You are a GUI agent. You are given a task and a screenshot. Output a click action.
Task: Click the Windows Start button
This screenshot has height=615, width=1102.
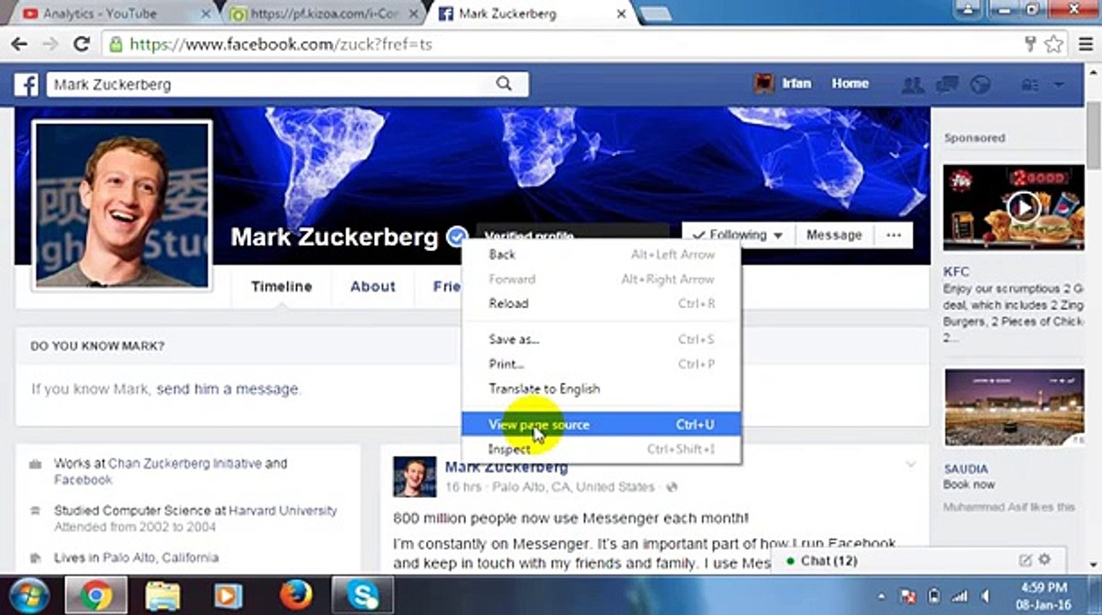[x=29, y=595]
